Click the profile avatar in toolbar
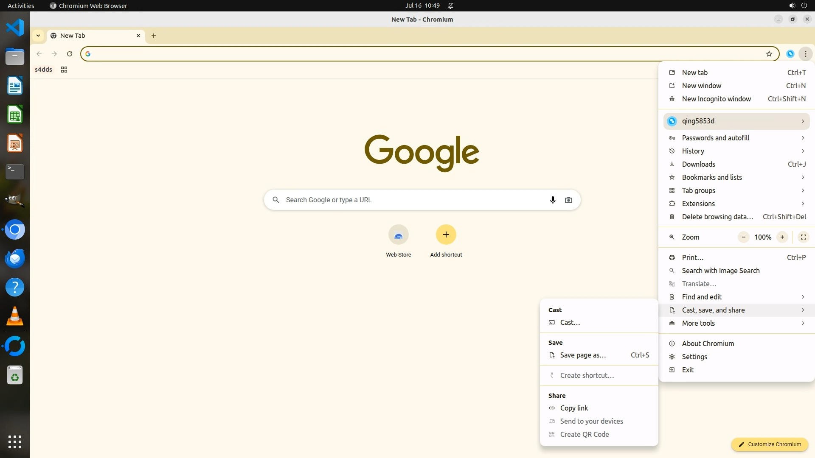815x458 pixels. pyautogui.click(x=790, y=54)
